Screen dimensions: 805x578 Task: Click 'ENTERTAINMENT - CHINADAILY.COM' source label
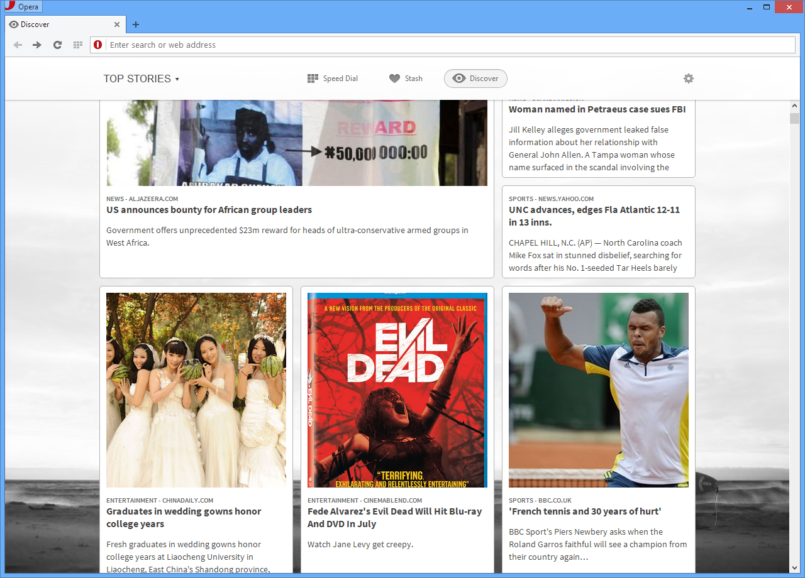[160, 501]
